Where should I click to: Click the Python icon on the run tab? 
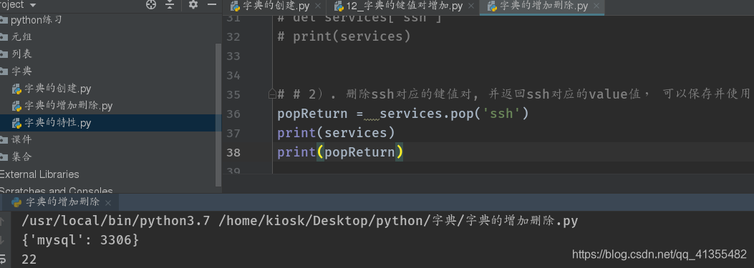tap(16, 202)
